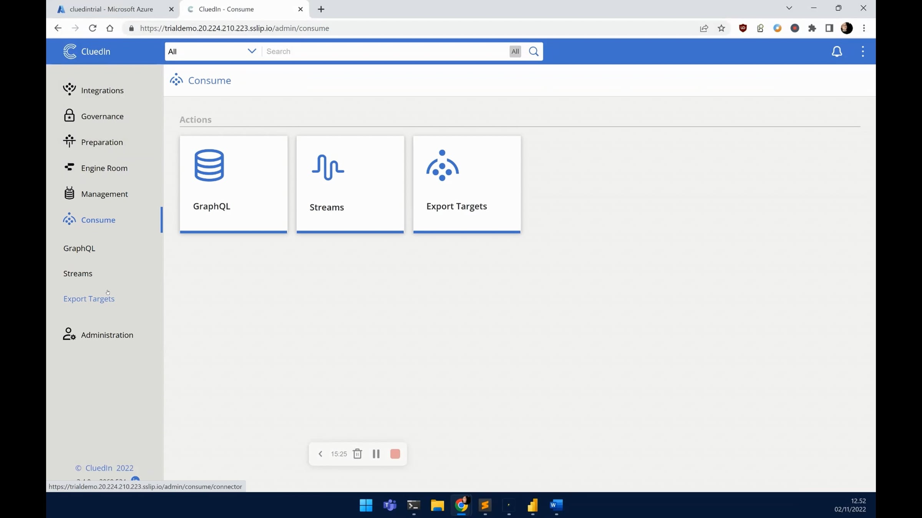The width and height of the screenshot is (922, 518).
Task: Open Export Targets sidebar link
Action: pos(89,299)
